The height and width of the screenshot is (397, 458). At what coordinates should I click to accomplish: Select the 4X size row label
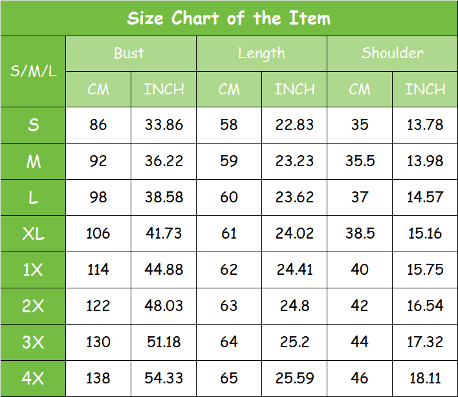33,378
